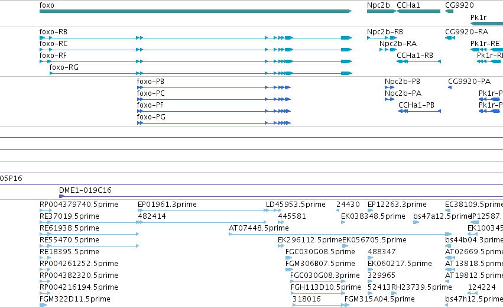Select the EK038348.5prime EST
The height and width of the screenshot is (308, 503).
(373, 216)
